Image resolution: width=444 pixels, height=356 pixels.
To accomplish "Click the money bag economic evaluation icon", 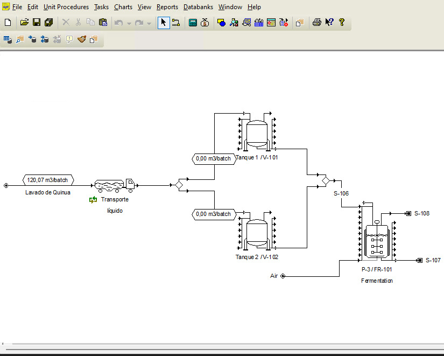I will point(205,23).
